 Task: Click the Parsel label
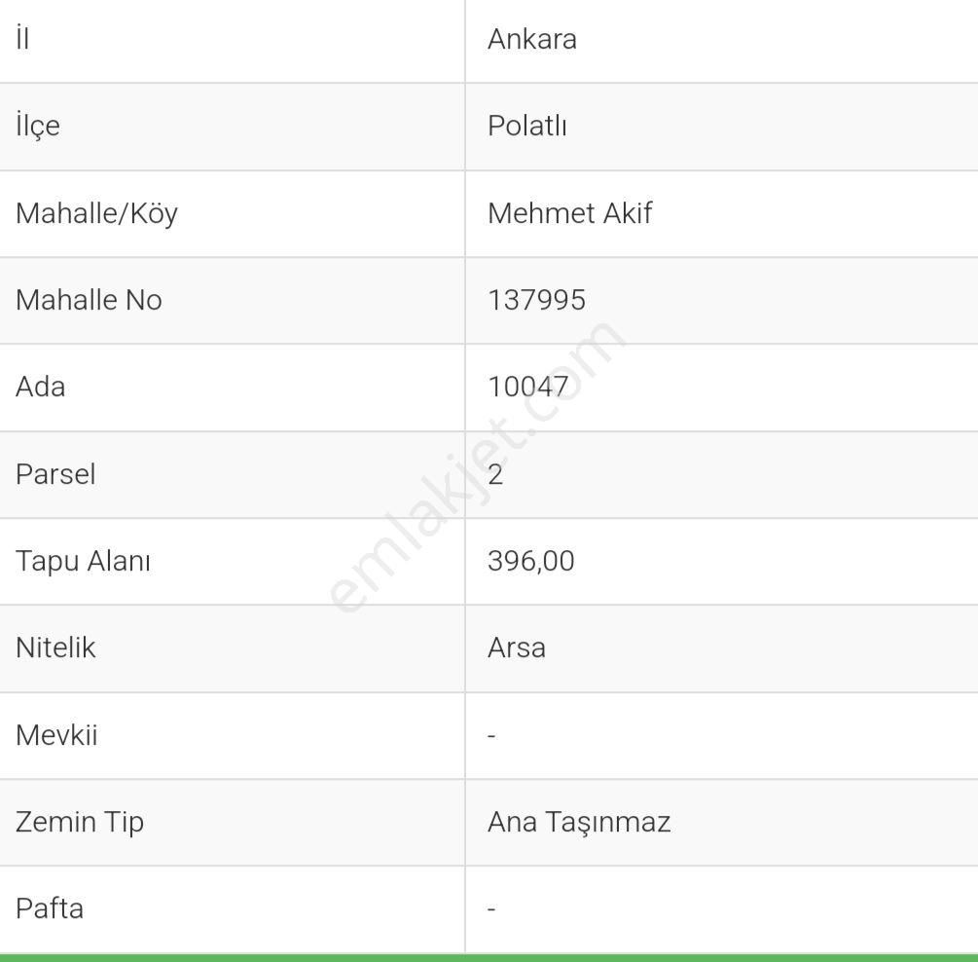pyautogui.click(x=55, y=474)
